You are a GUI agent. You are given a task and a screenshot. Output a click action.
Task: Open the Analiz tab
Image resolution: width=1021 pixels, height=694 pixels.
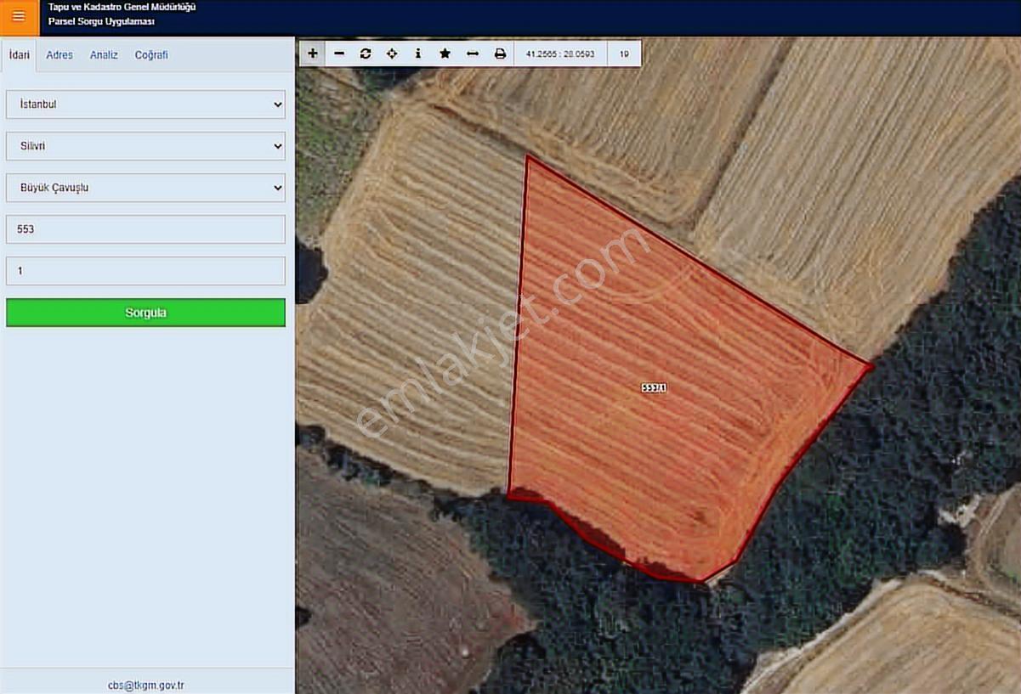coord(104,54)
